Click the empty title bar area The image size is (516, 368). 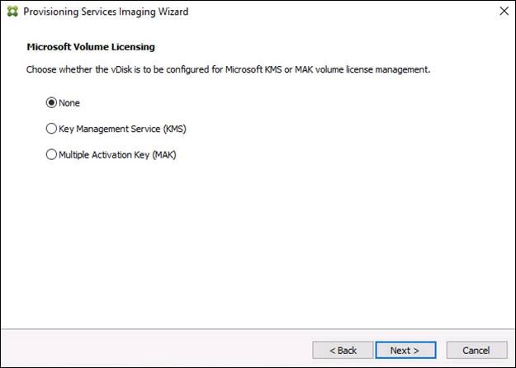coord(330,12)
